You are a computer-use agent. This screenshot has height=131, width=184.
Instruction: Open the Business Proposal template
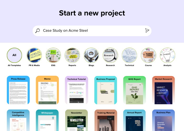(106, 90)
